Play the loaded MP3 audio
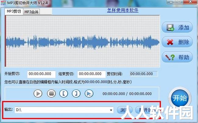The height and width of the screenshot is (123, 198). (x=38, y=94)
